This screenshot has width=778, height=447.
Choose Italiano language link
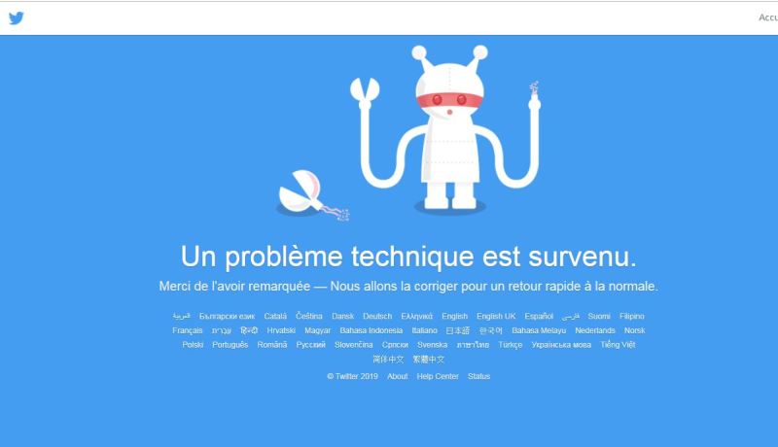(425, 330)
